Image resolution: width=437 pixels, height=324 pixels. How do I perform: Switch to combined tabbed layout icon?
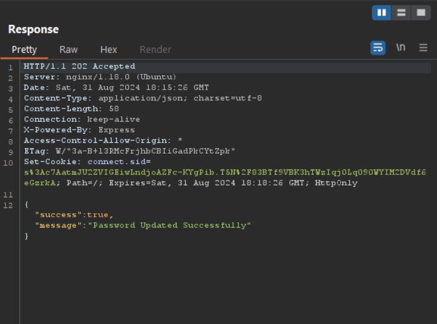[x=421, y=13]
